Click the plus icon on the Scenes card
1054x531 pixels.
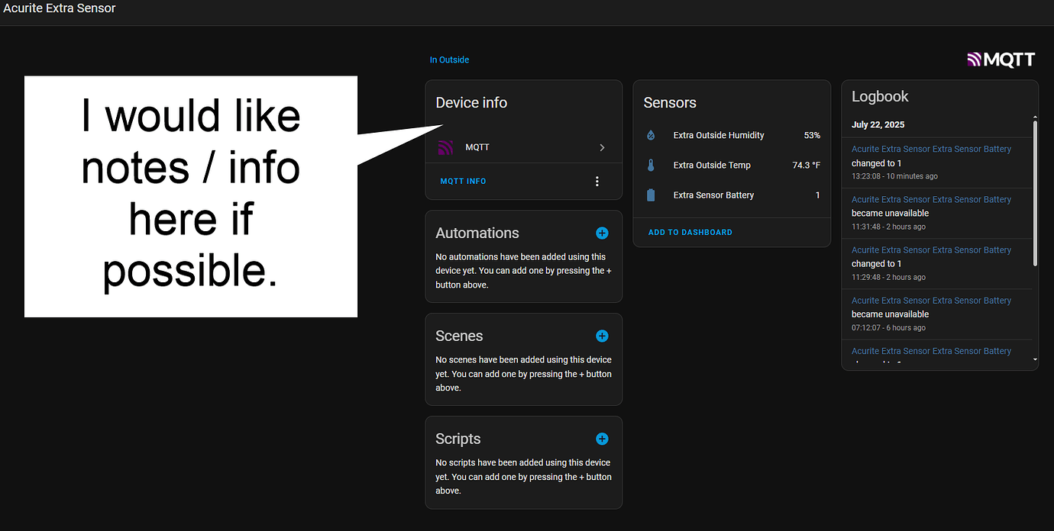coord(602,336)
